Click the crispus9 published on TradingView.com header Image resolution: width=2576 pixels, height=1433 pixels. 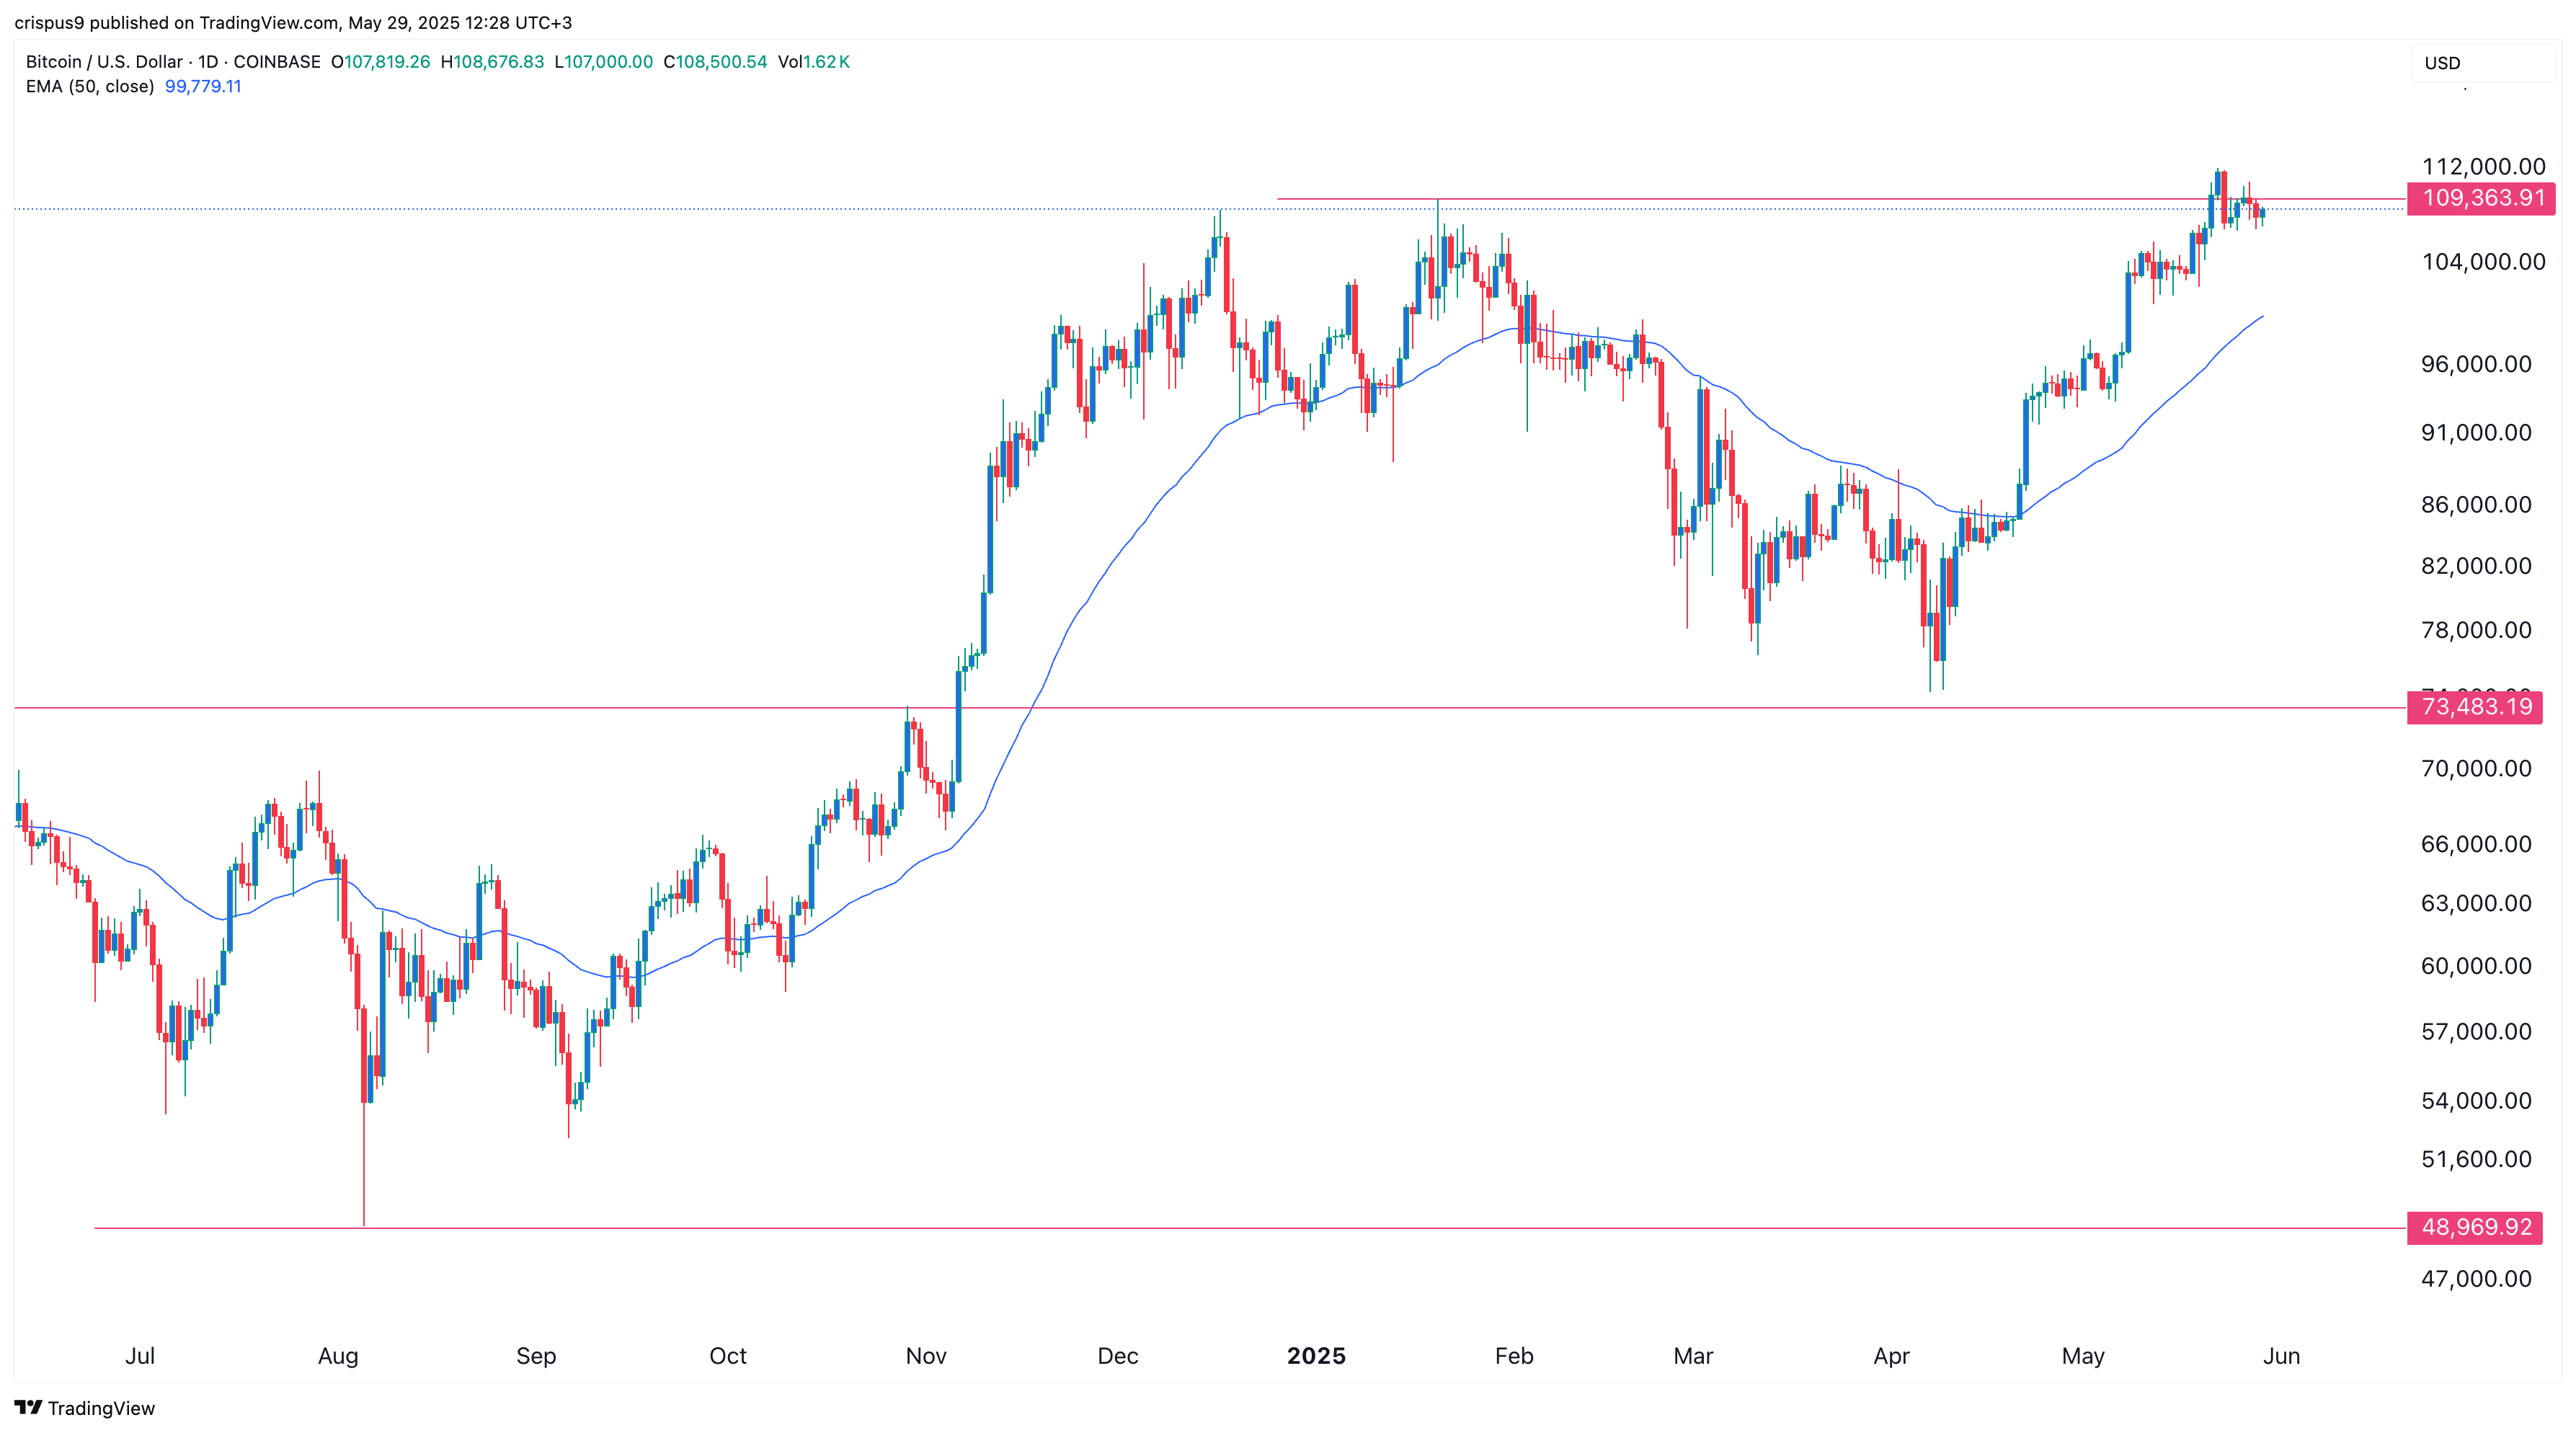pos(292,22)
